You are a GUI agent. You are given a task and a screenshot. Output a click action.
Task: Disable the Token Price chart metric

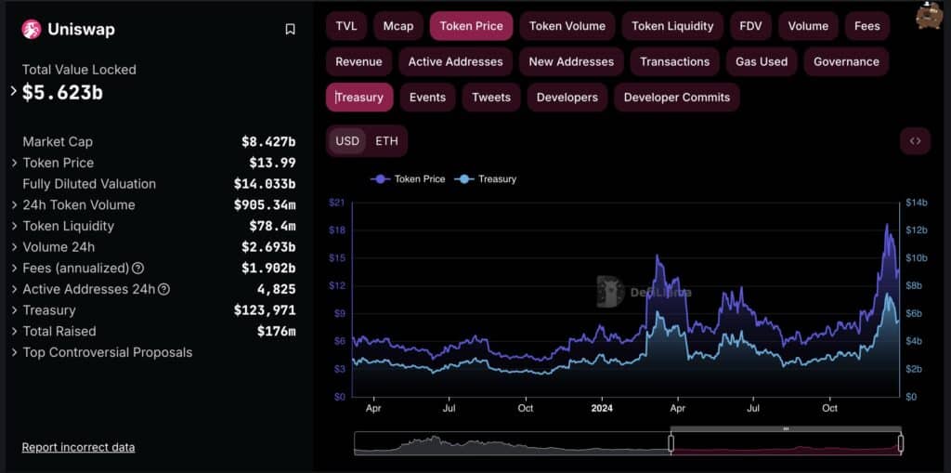coord(471,26)
